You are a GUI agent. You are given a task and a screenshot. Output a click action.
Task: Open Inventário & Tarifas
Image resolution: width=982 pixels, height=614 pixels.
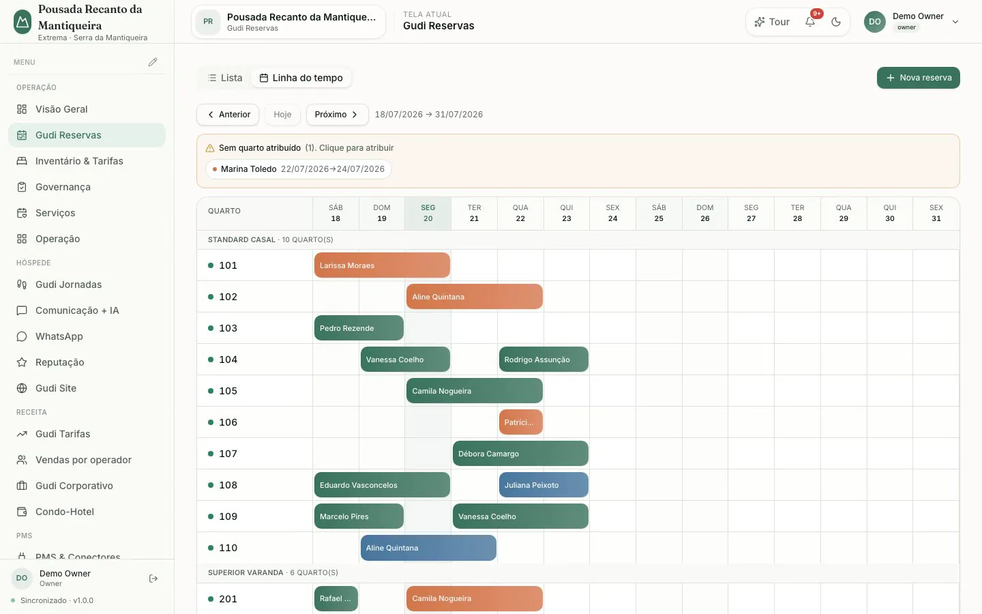[87, 161]
